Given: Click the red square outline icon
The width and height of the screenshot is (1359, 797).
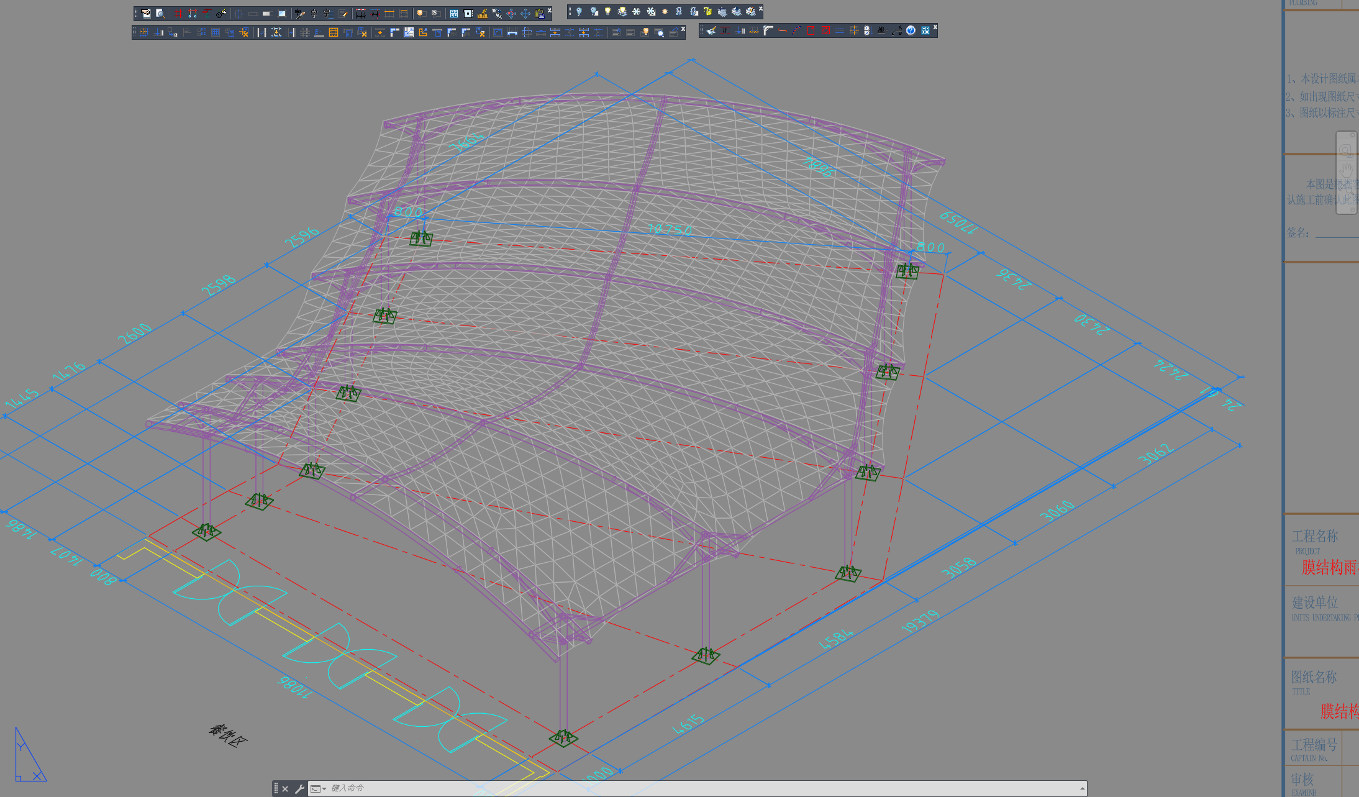Looking at the screenshot, I should (x=811, y=30).
